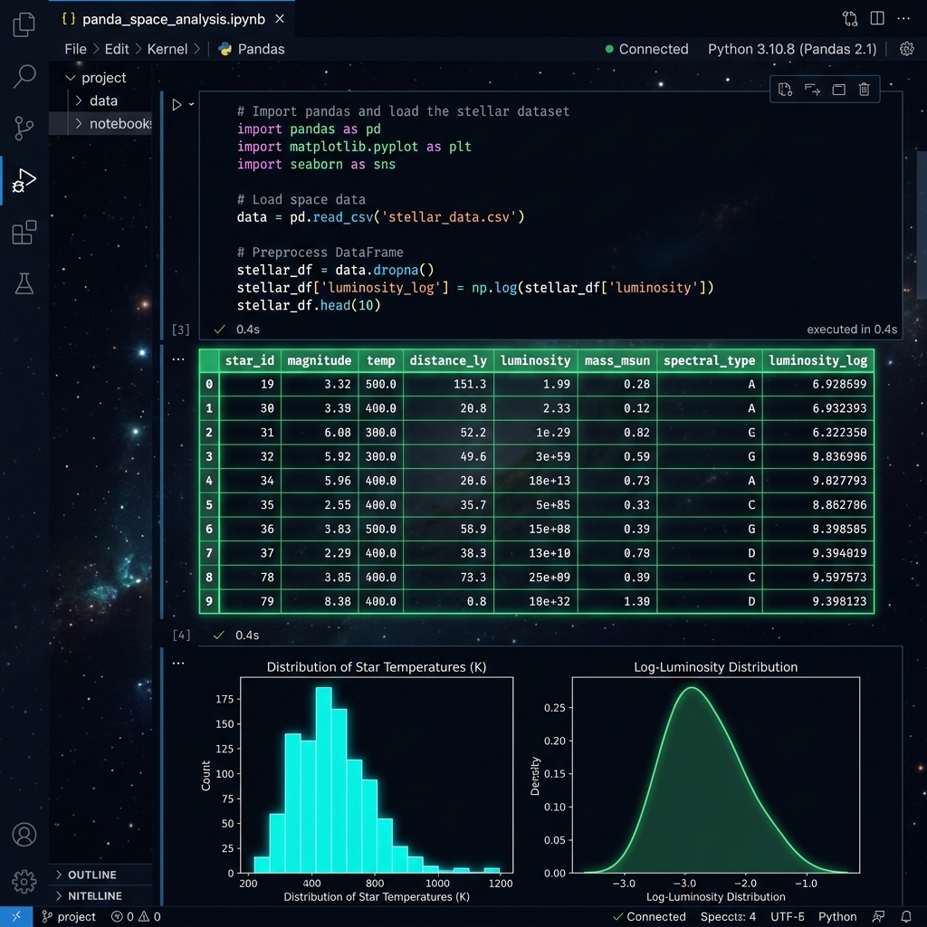Select the panda_space_analysis.ipynb tab
The image size is (927, 927).
(171, 19)
